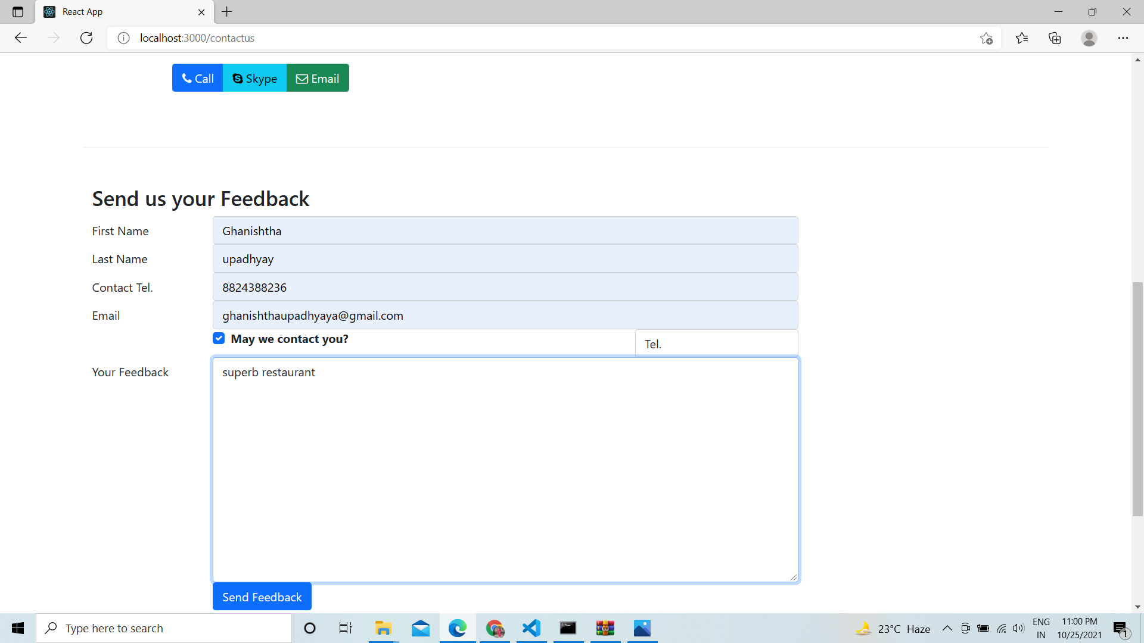Open Mail app from taskbar
Viewport: 1144px width, 643px height.
click(x=421, y=628)
